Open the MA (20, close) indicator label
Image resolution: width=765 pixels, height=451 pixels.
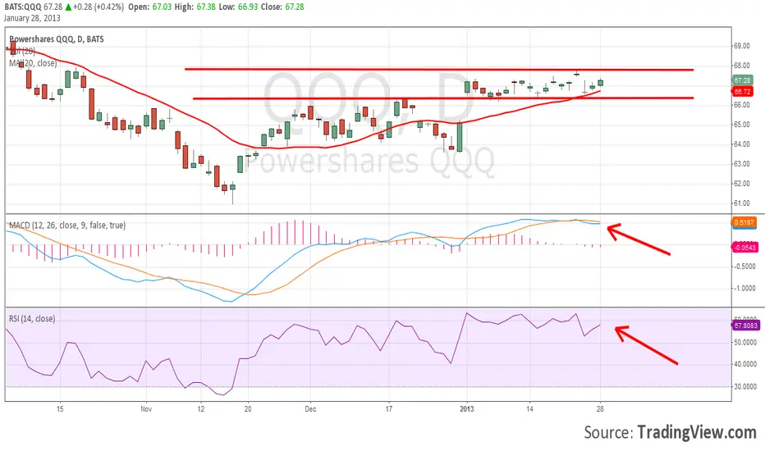coord(33,63)
